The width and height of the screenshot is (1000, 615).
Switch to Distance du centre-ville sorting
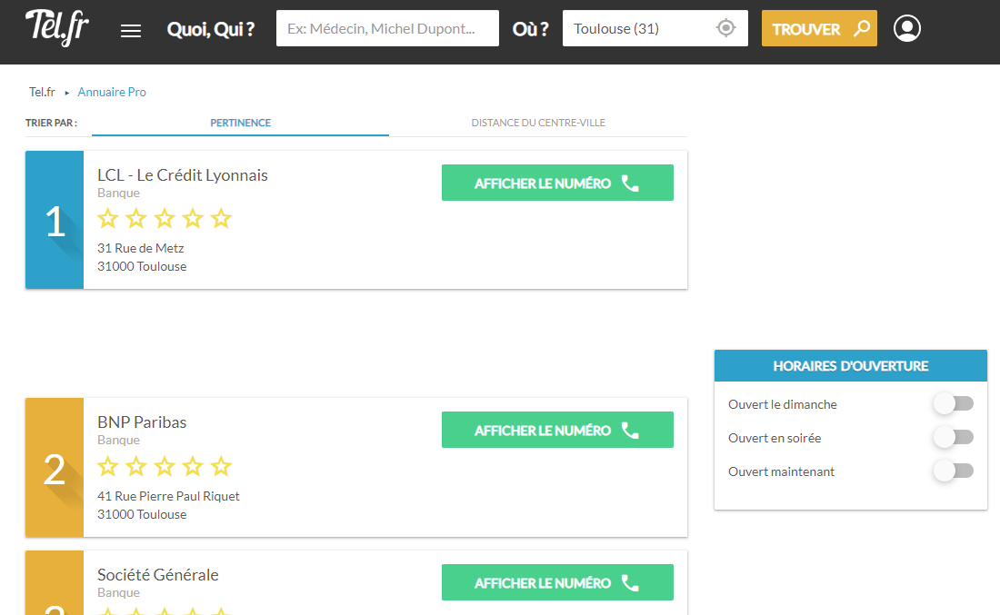[x=538, y=123]
